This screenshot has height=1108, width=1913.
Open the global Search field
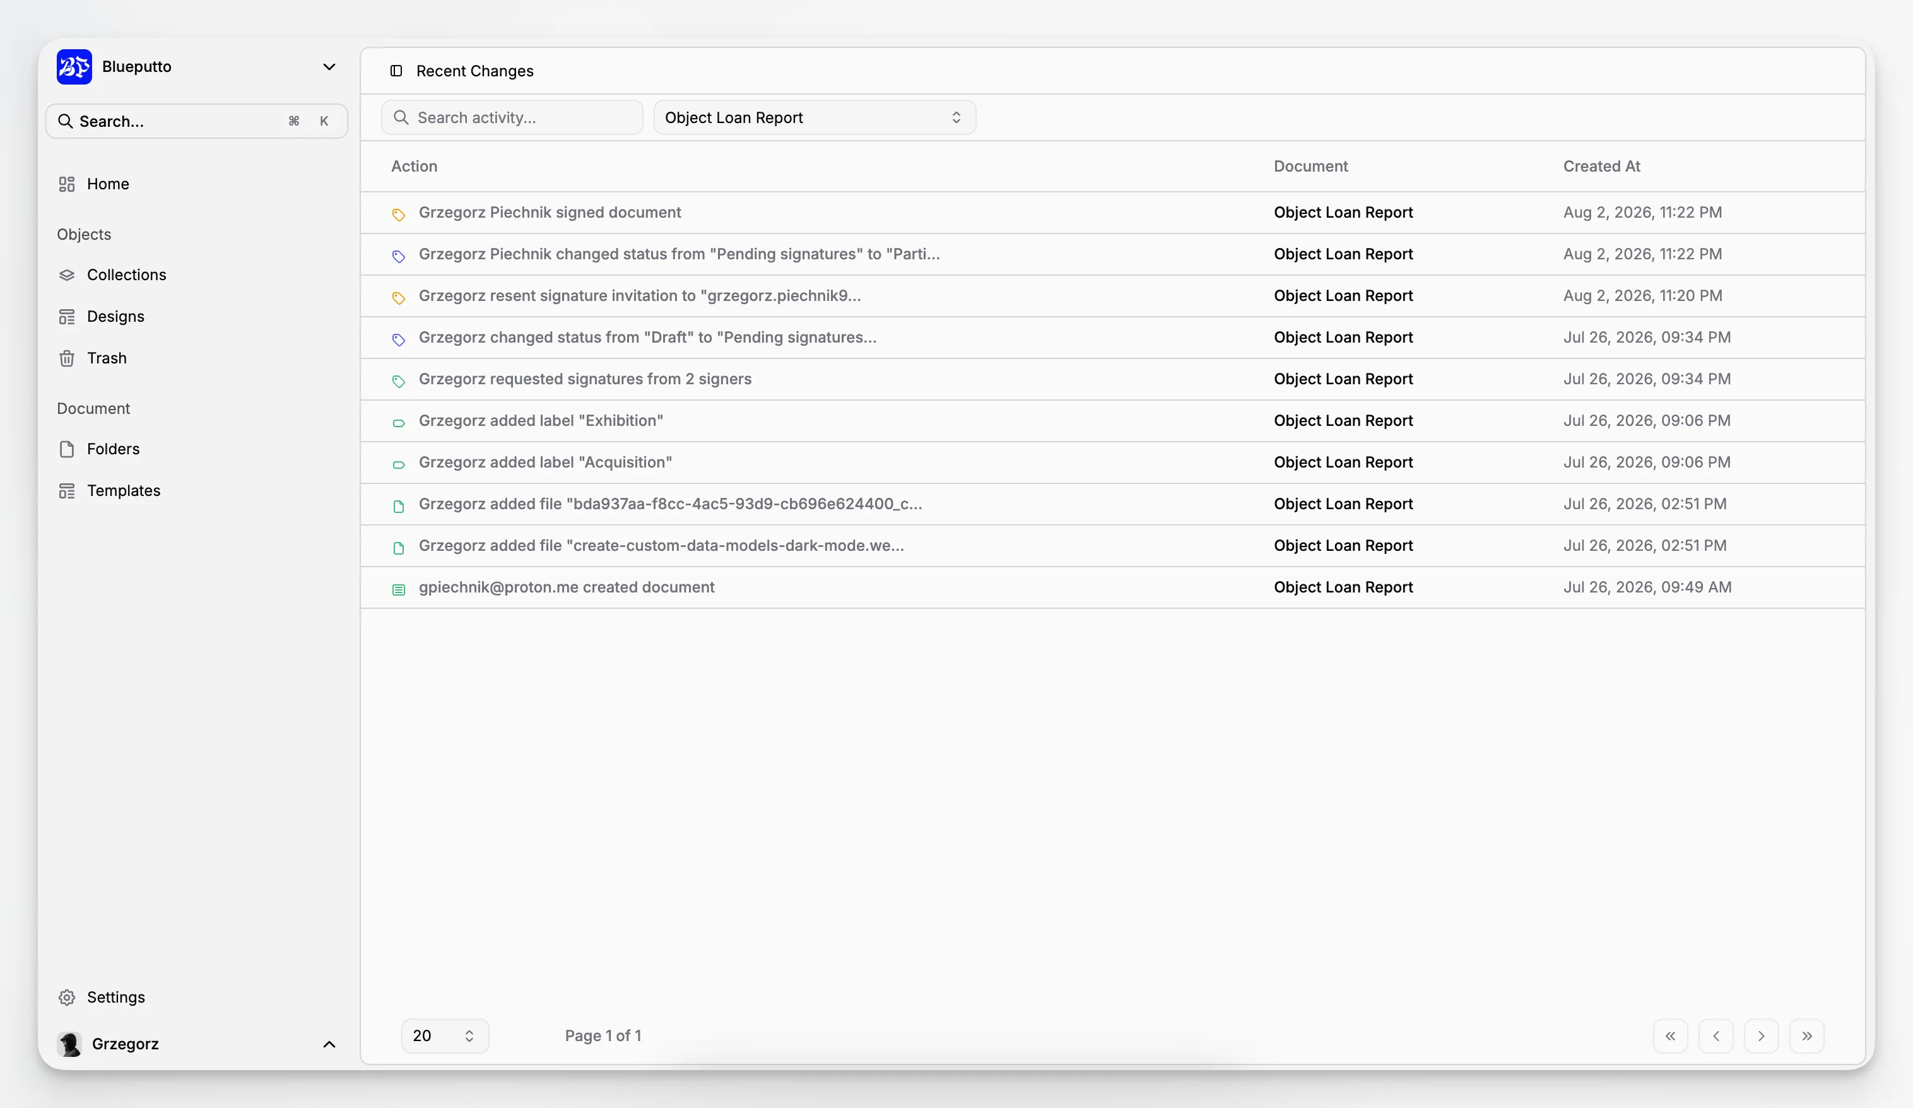[x=197, y=122]
